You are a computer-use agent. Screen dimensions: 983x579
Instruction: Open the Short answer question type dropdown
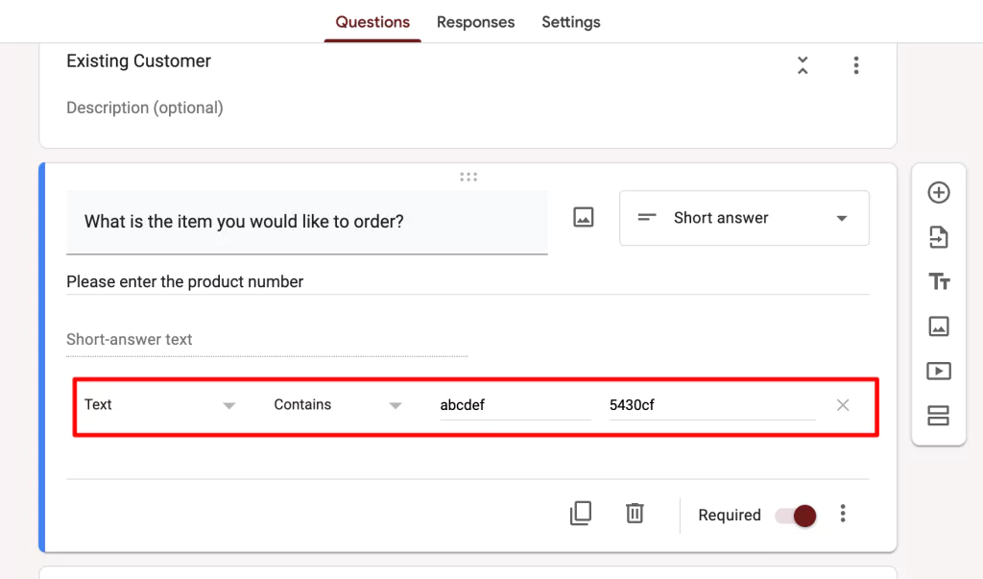(744, 218)
